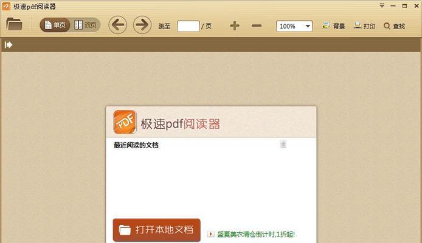Zoom in with the plus icon
The height and width of the screenshot is (243, 422).
(235, 26)
